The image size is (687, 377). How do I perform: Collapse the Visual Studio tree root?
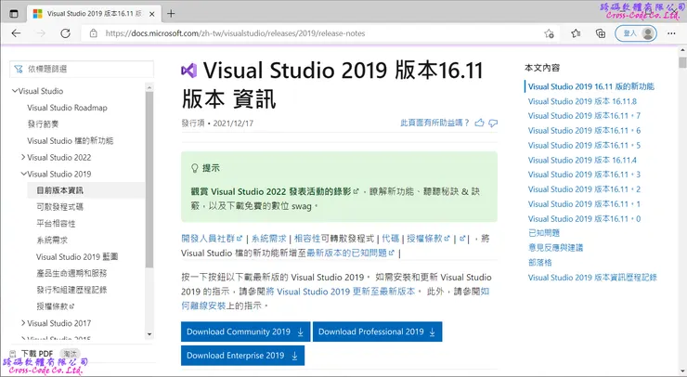[15, 91]
